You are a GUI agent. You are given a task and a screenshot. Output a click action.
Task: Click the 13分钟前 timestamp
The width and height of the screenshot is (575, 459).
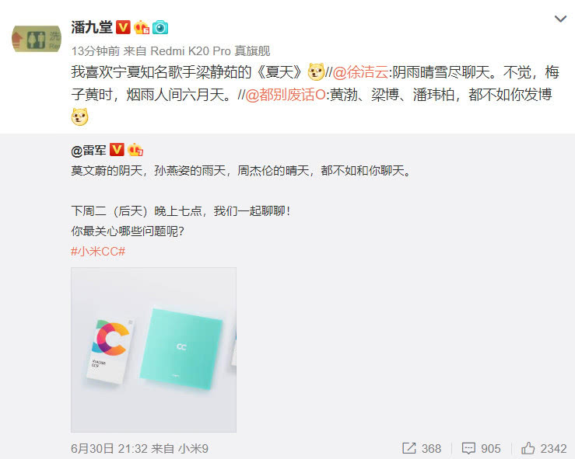point(96,51)
